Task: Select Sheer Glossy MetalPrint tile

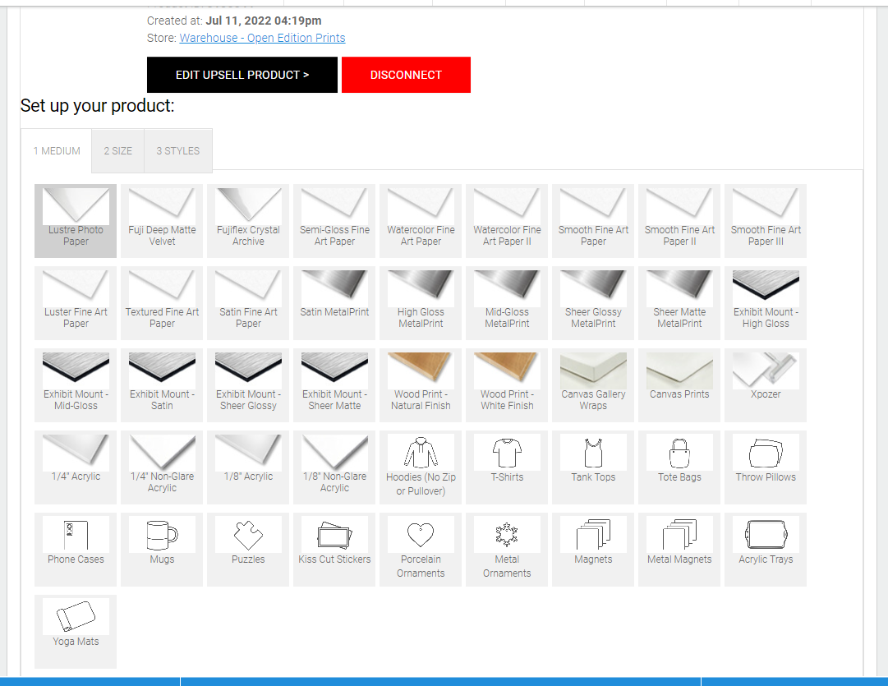Action: tap(593, 303)
